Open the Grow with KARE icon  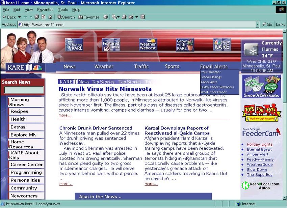185,44
